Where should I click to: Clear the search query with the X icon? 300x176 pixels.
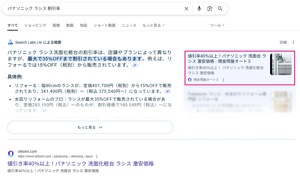pos(186,9)
